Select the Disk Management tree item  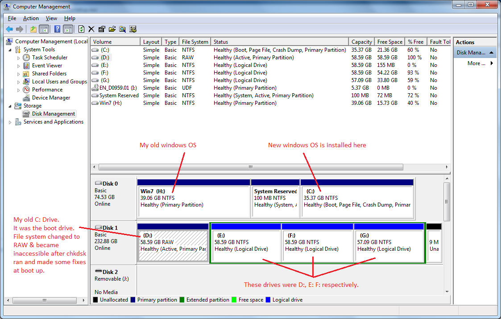(x=54, y=114)
